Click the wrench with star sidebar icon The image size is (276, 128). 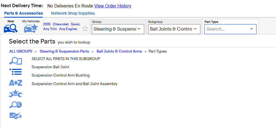(x=15, y=94)
